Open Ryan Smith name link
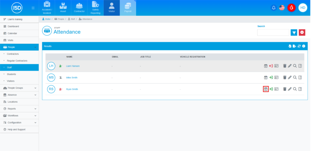Image resolution: width=311 pixels, height=151 pixels. pyautogui.click(x=72, y=89)
